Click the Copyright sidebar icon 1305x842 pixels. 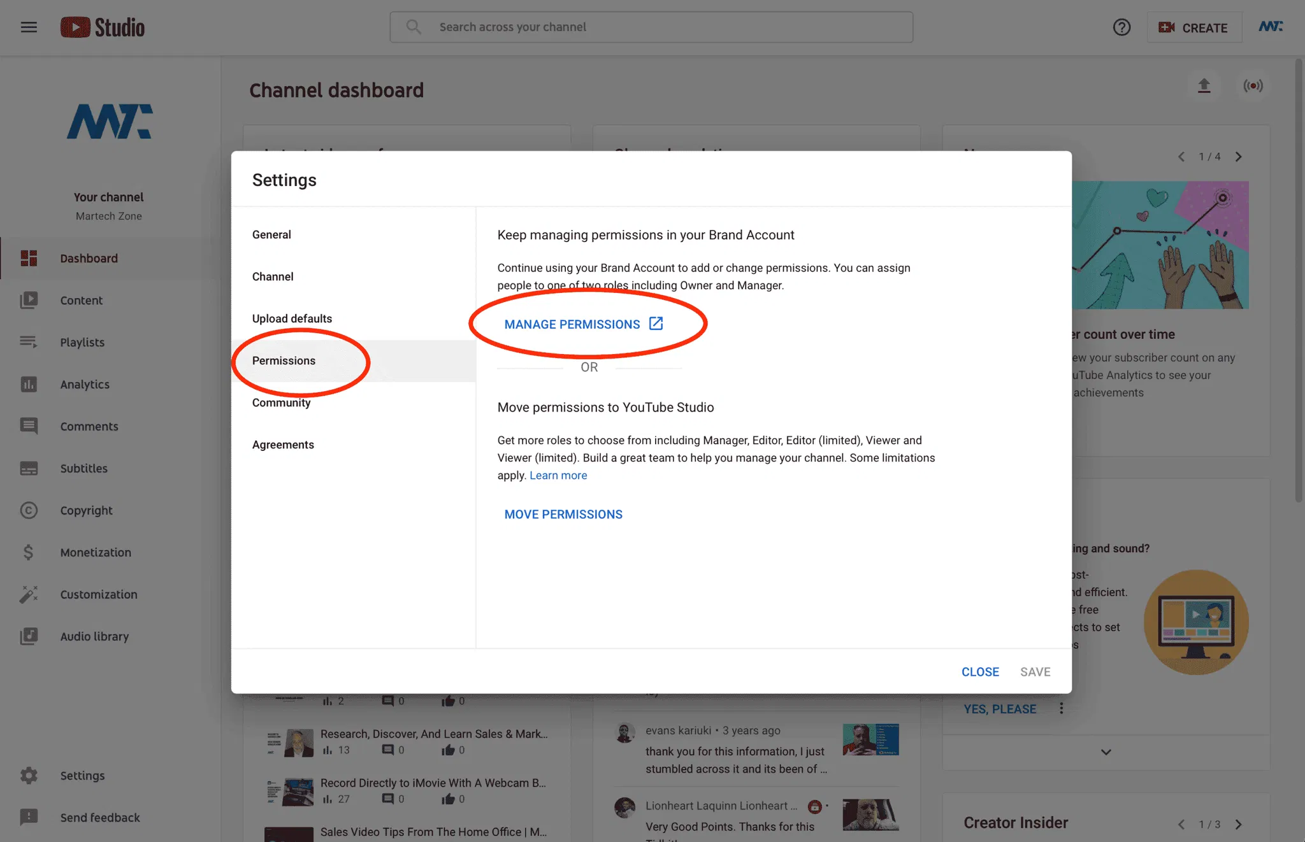29,510
